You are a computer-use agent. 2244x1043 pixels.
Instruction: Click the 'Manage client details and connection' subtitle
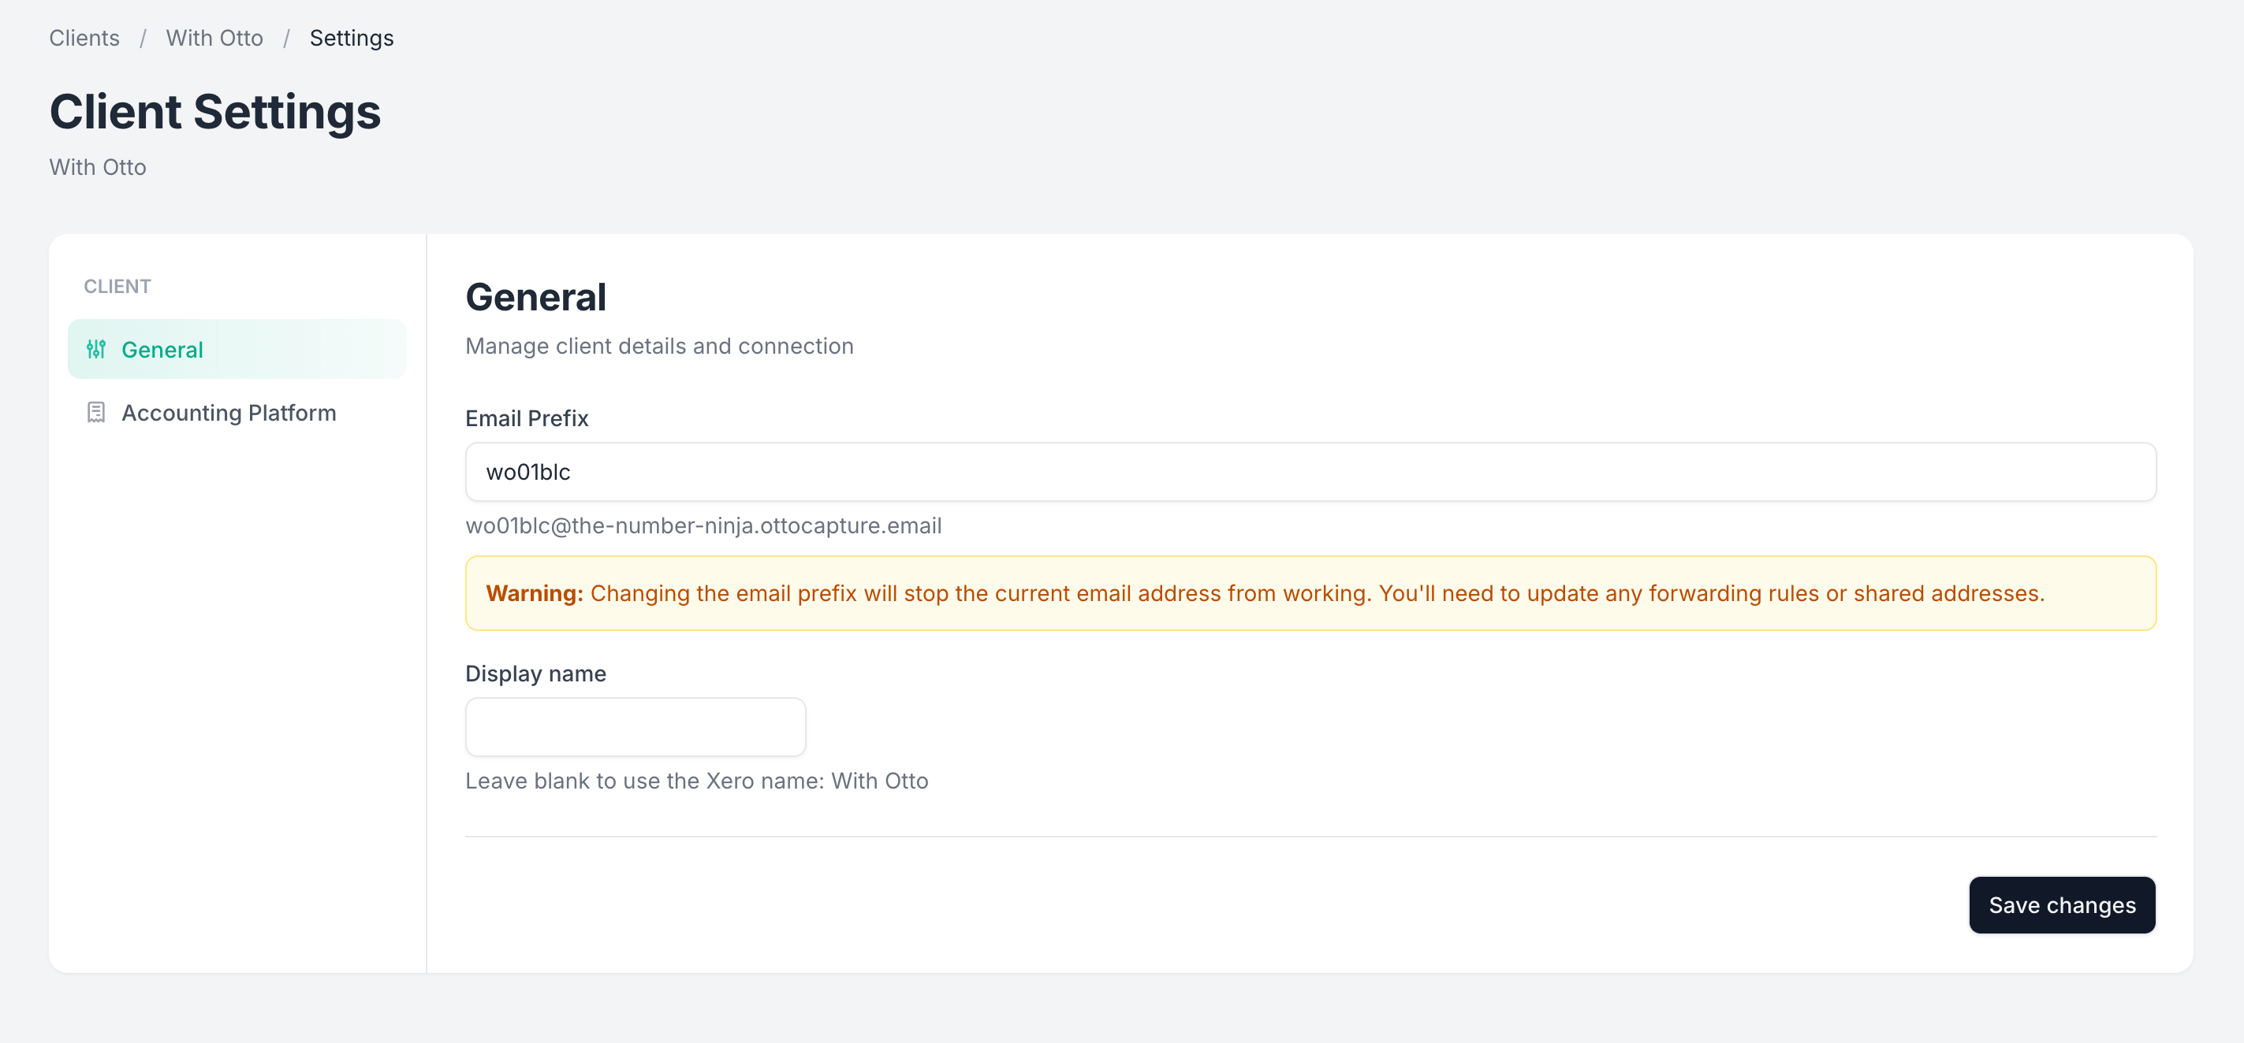click(658, 346)
